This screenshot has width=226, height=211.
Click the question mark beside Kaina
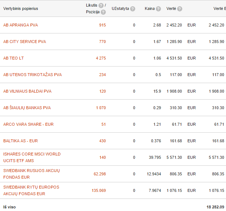pyautogui.click(x=158, y=9)
